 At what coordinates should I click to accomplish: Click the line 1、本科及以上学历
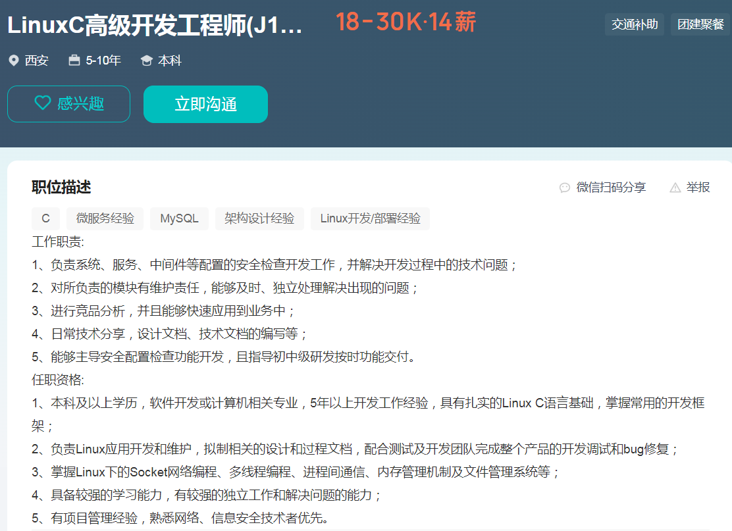tap(369, 415)
